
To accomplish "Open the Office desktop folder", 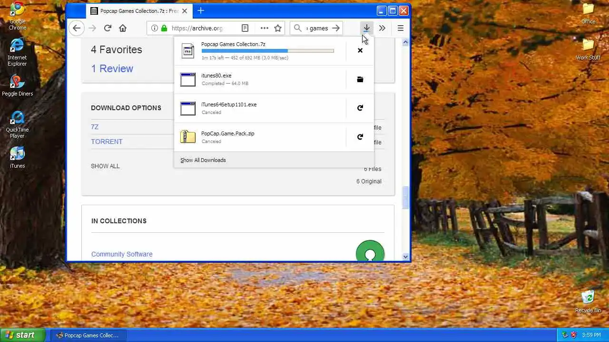I will coord(589,13).
